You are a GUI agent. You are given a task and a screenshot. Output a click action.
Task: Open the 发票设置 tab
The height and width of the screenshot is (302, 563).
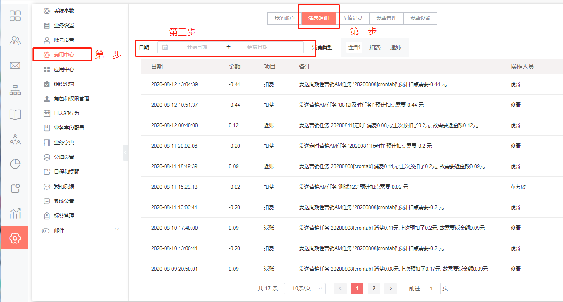[x=420, y=18]
